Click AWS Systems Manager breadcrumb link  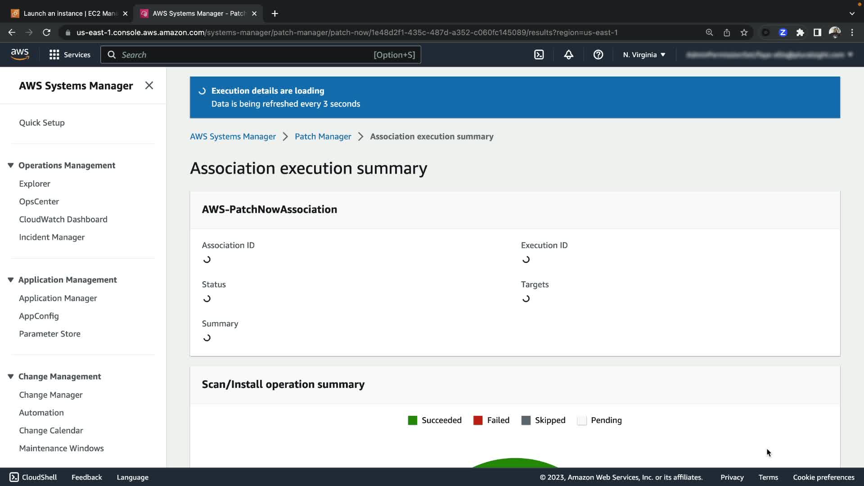click(233, 136)
